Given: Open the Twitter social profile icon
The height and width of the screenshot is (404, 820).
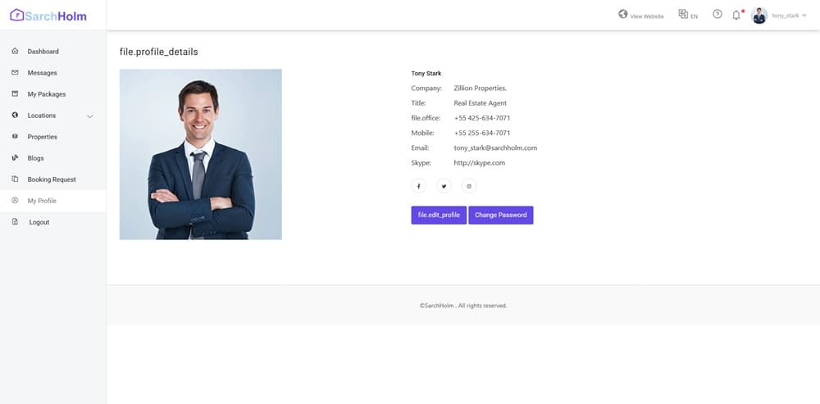Looking at the screenshot, I should [x=444, y=186].
